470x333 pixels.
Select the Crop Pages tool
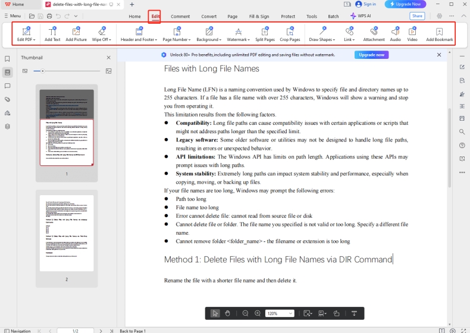(290, 34)
